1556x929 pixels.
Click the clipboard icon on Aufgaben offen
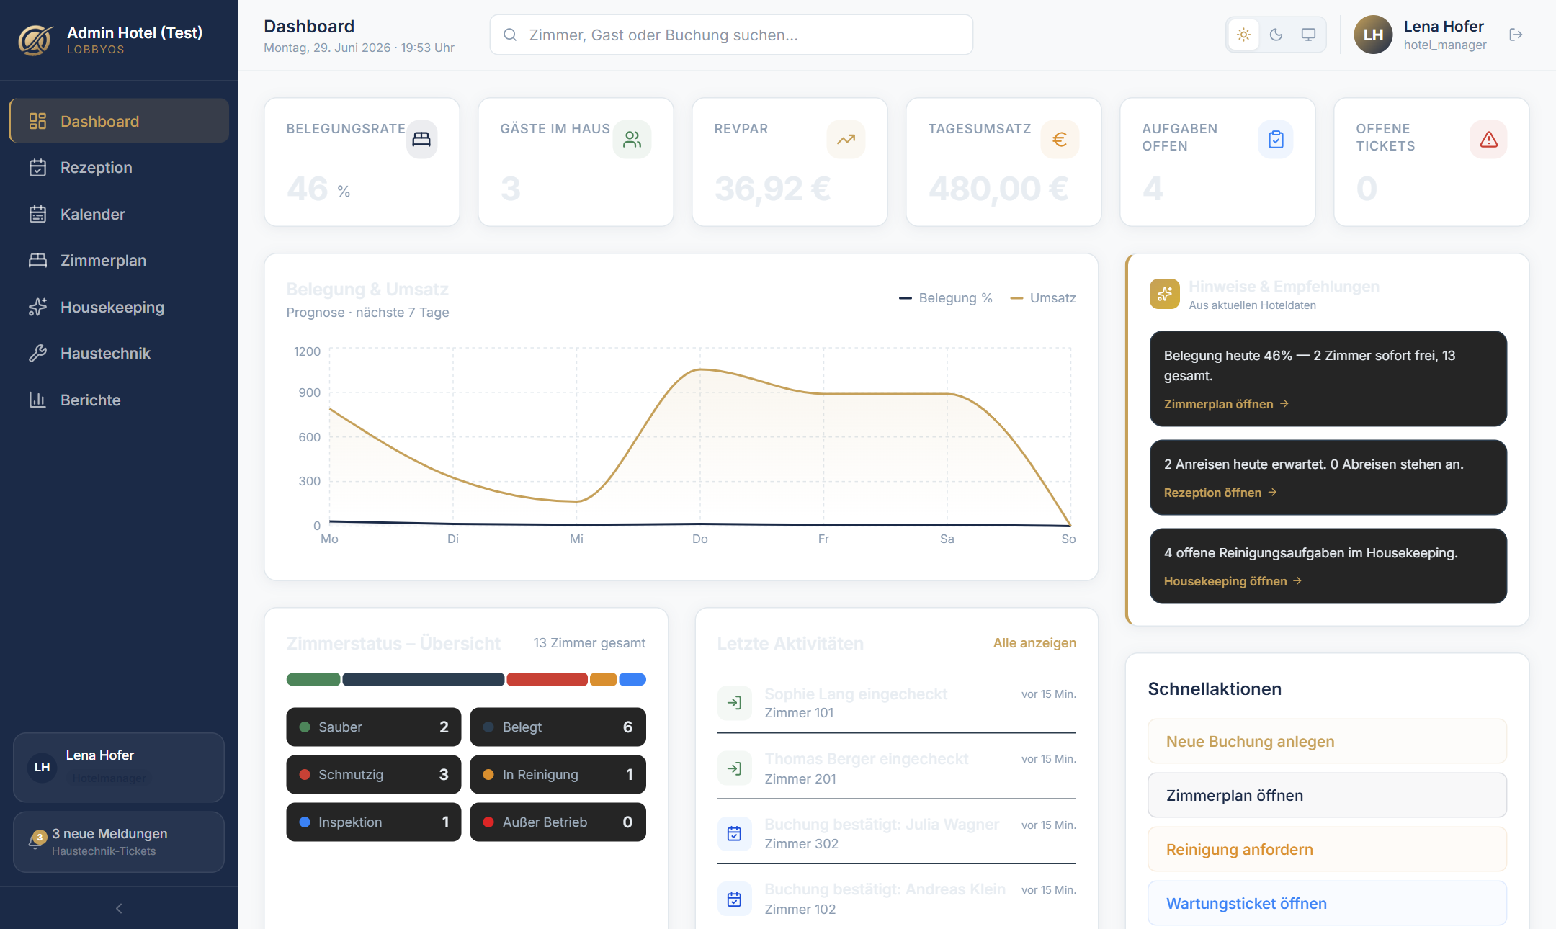(x=1276, y=139)
